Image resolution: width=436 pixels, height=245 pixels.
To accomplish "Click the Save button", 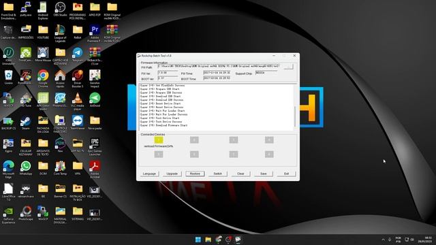I will click(264, 174).
